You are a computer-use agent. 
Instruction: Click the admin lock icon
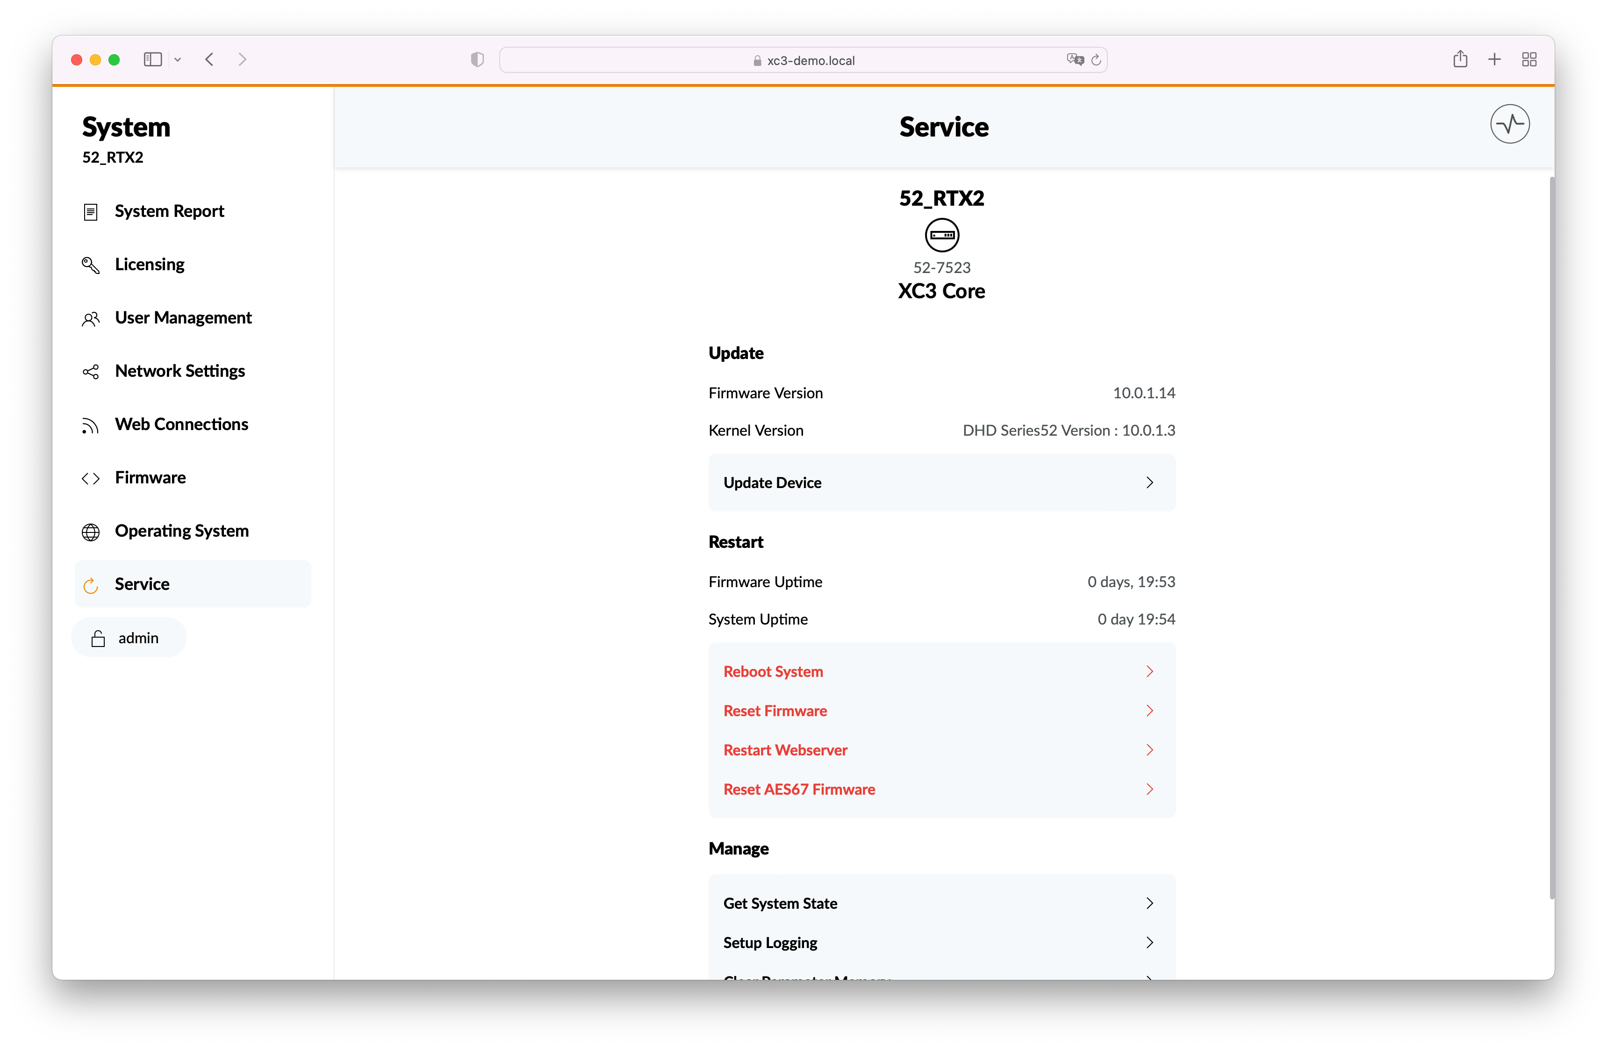click(x=98, y=638)
